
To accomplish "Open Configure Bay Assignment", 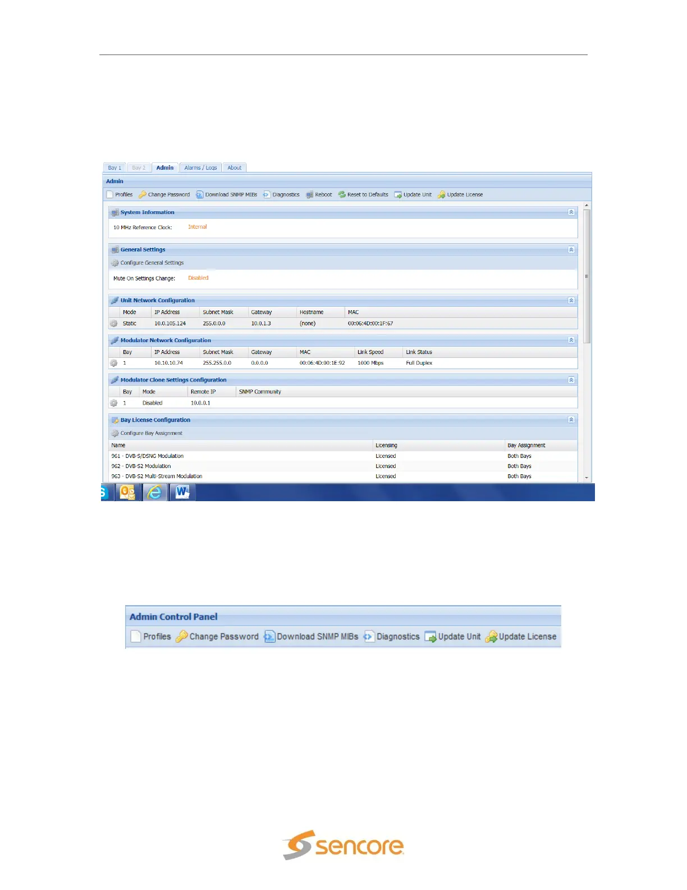I will (x=147, y=433).
